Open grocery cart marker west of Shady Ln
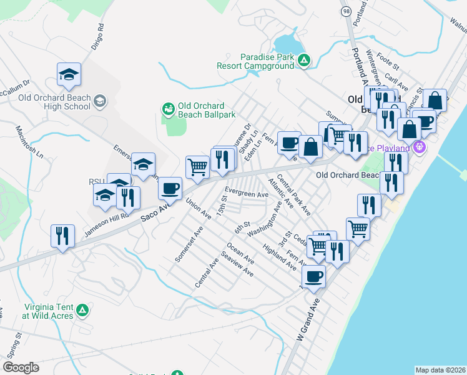 [x=197, y=169]
